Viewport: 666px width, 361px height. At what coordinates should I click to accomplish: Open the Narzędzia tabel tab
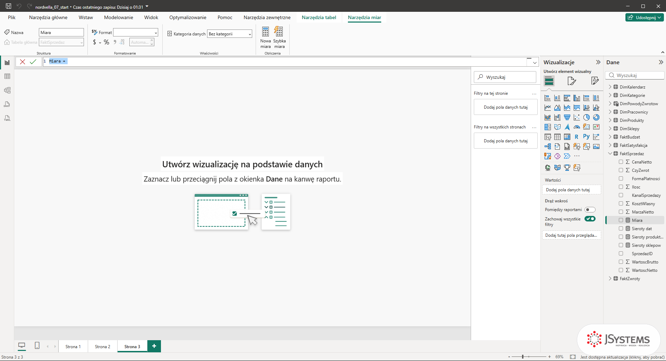click(x=319, y=17)
